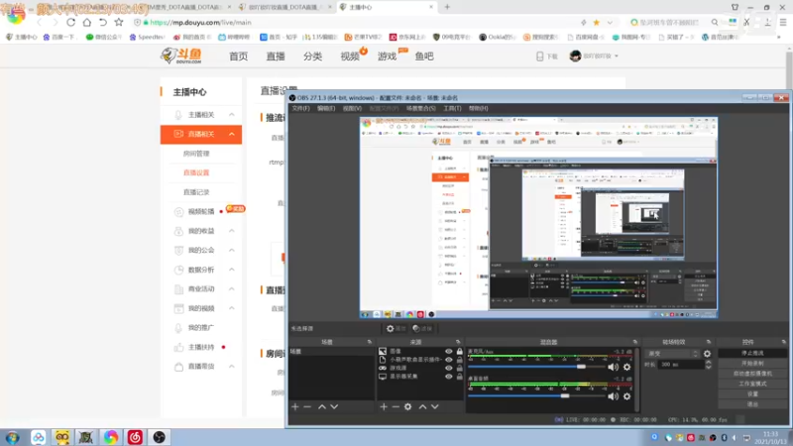Open 房间管理 link in sidebar
This screenshot has width=793, height=446.
click(x=196, y=154)
